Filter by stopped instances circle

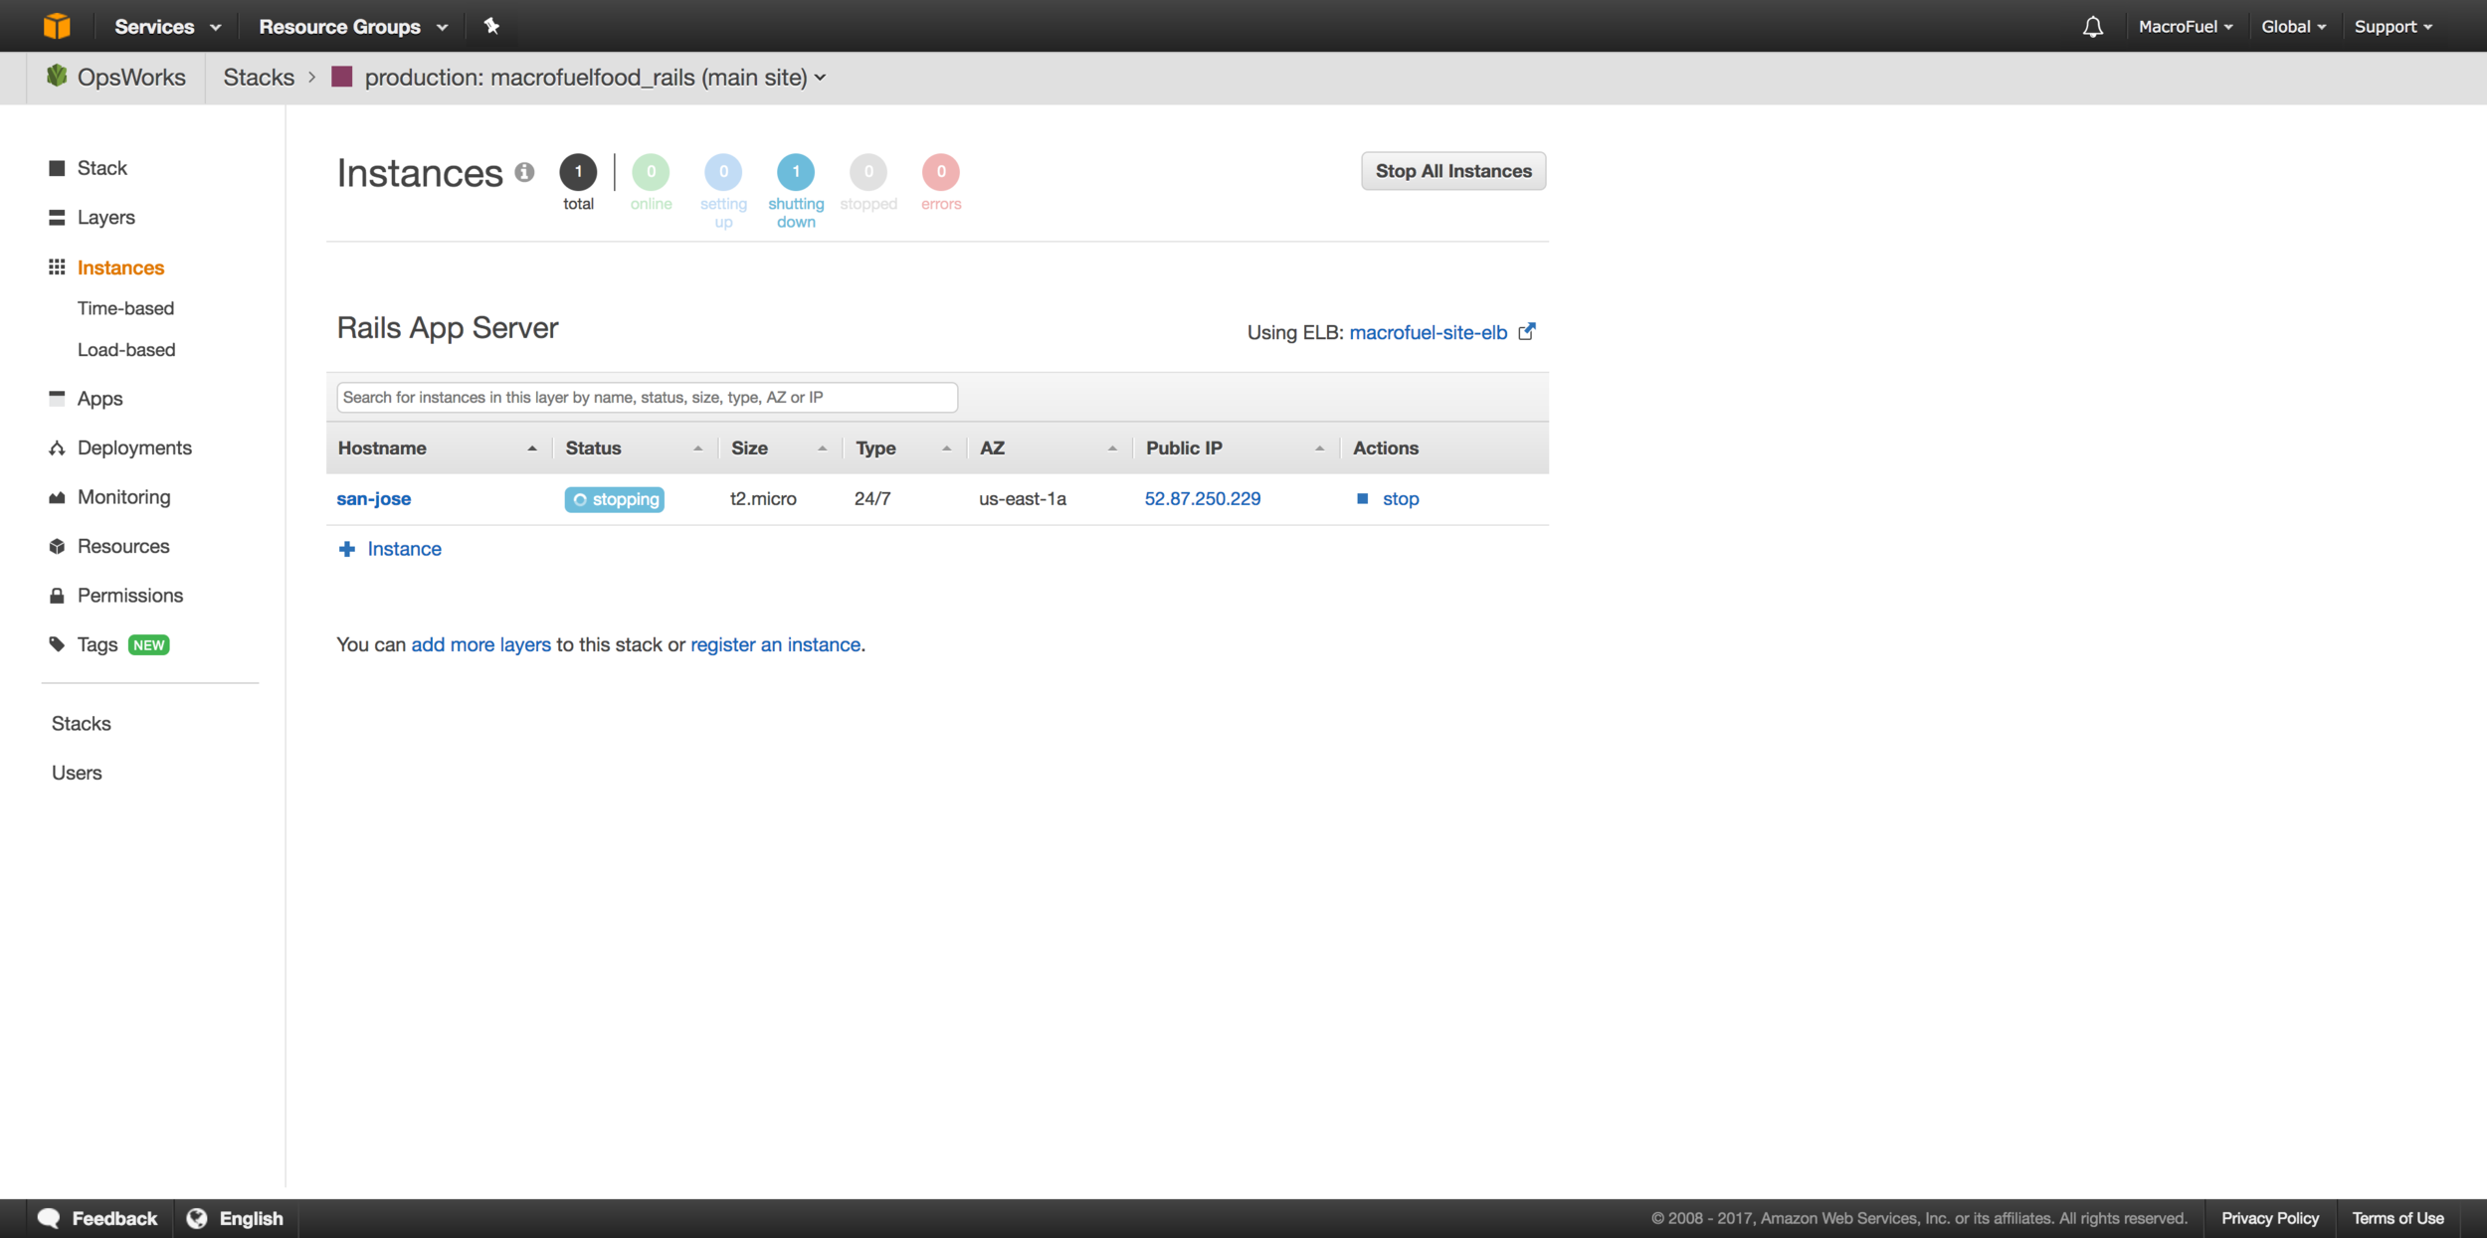click(x=868, y=171)
